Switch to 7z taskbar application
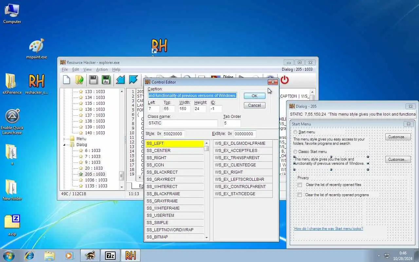Viewport: 419px width, 262px height. tap(110, 255)
